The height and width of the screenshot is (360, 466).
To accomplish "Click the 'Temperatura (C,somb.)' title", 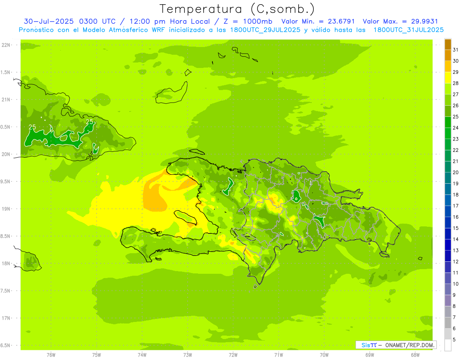I will tap(237, 9).
